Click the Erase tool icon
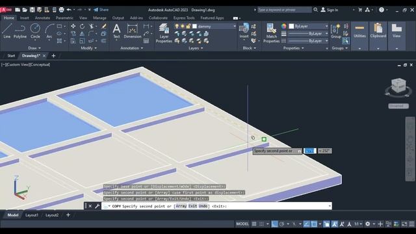Image resolution: width=416 pixels, height=234 pixels. 104,26
